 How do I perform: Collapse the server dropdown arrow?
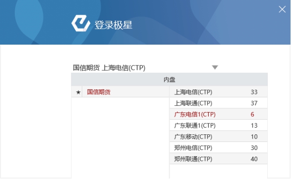coord(215,67)
